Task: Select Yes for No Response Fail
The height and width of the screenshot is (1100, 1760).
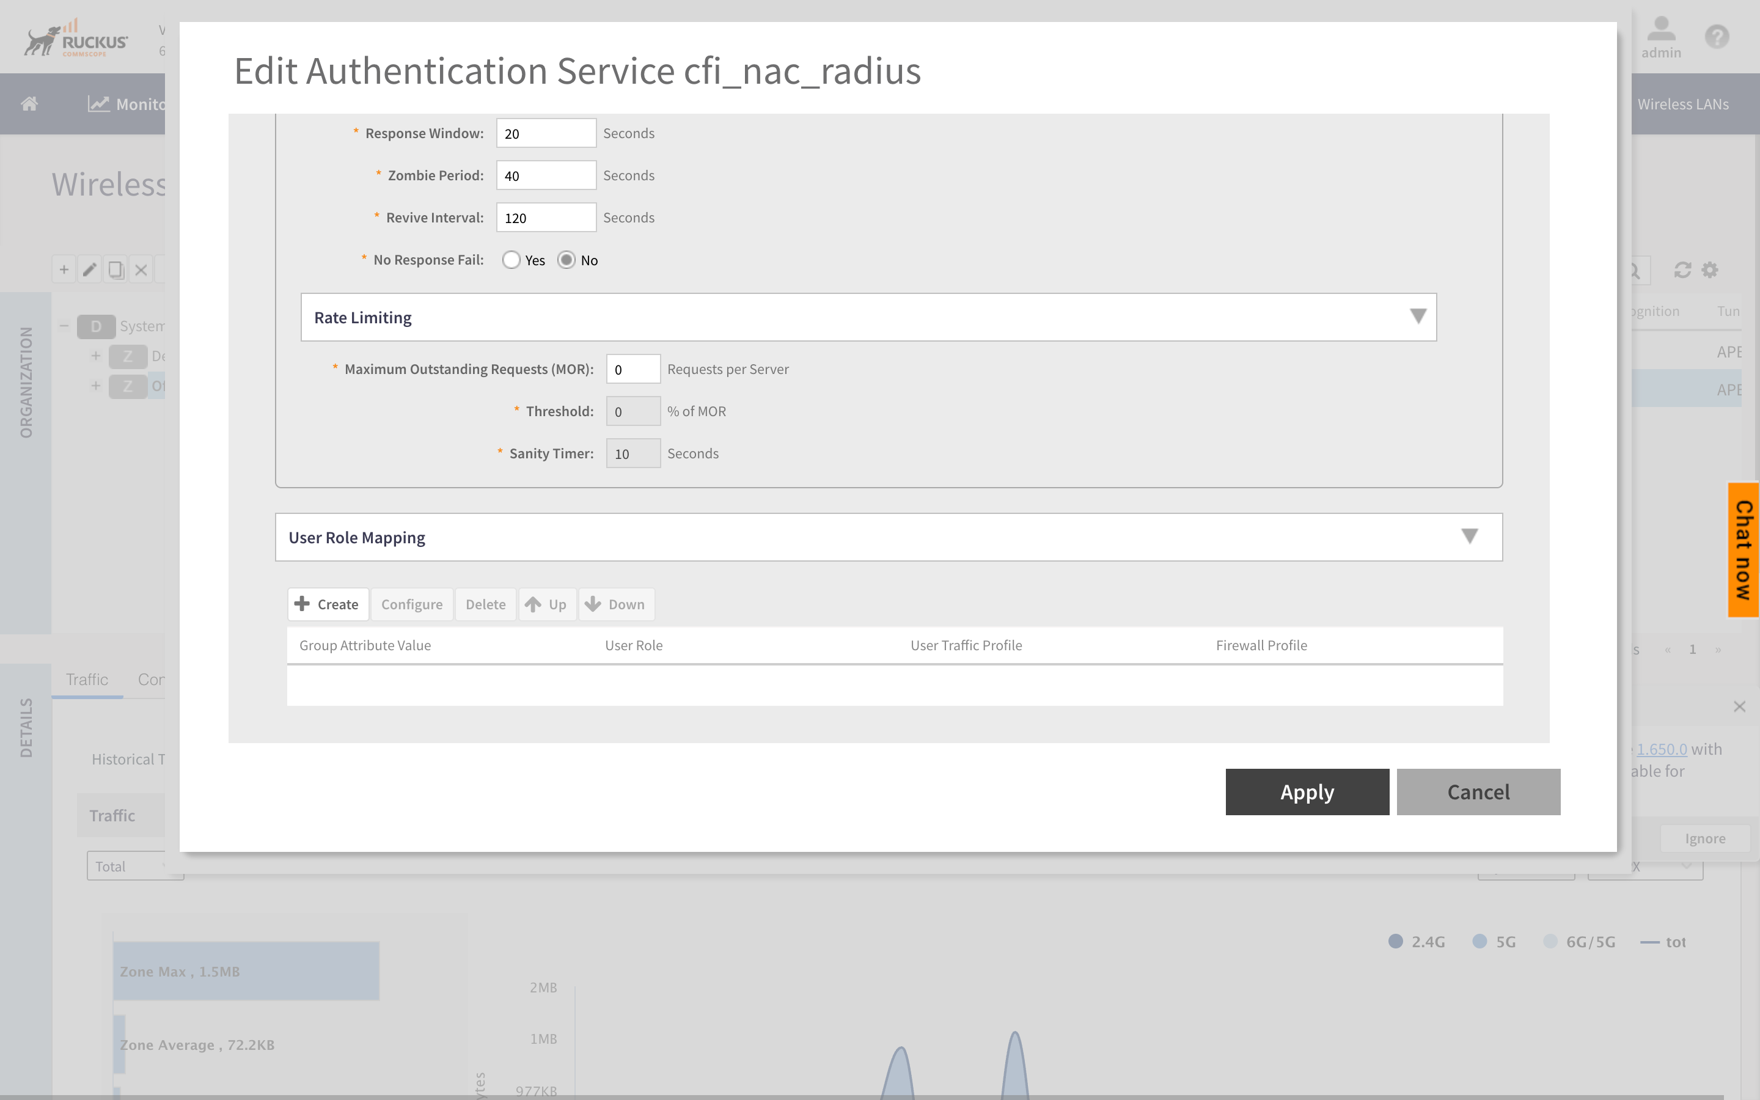Action: [512, 260]
